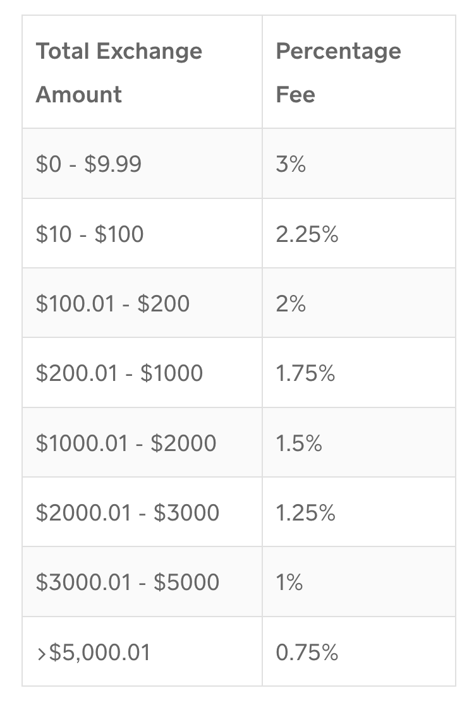Click the 2.25% fee cell

click(x=359, y=233)
